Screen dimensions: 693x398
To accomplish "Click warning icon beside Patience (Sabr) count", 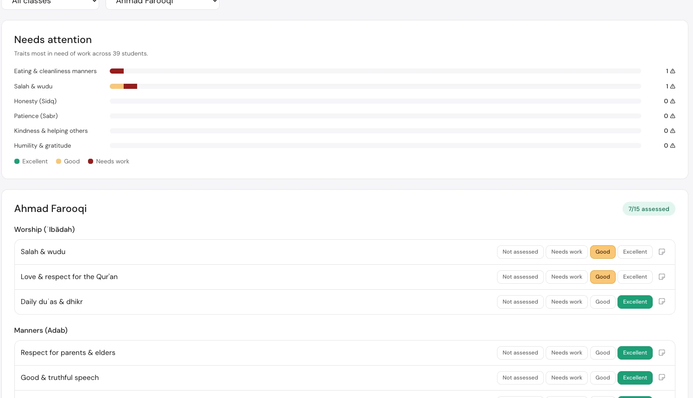I will coord(673,116).
